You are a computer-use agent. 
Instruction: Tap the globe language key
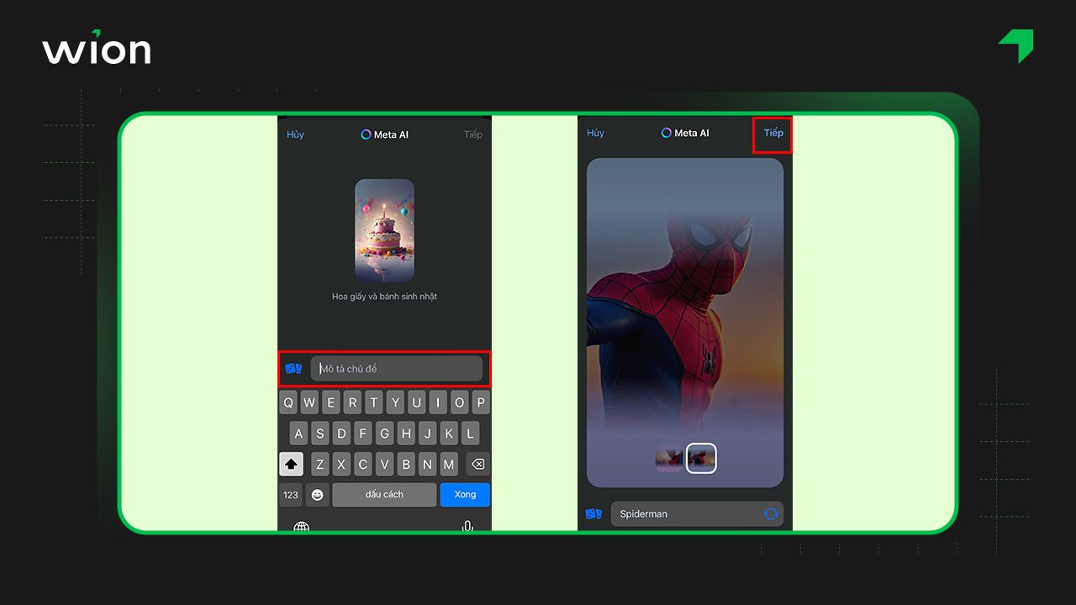[301, 526]
